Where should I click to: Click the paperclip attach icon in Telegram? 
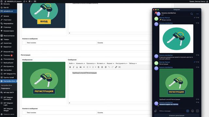pyautogui.click(x=155, y=111)
